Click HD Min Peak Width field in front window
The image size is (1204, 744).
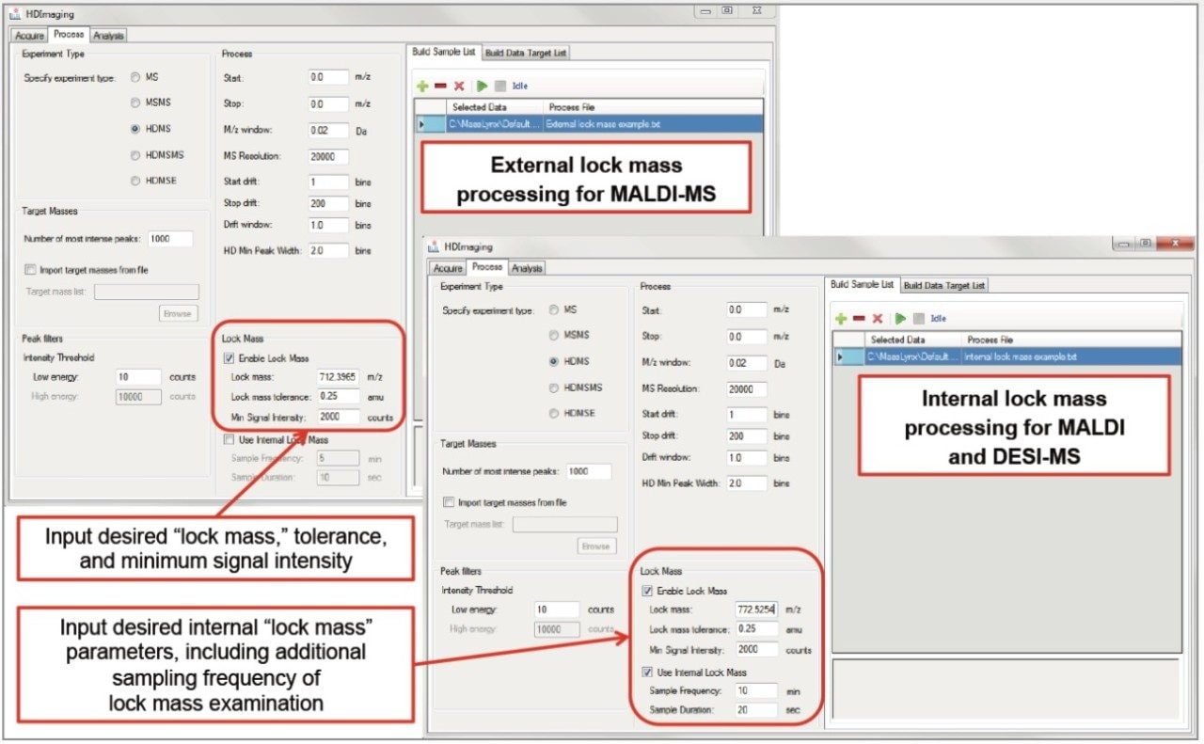[x=747, y=483]
